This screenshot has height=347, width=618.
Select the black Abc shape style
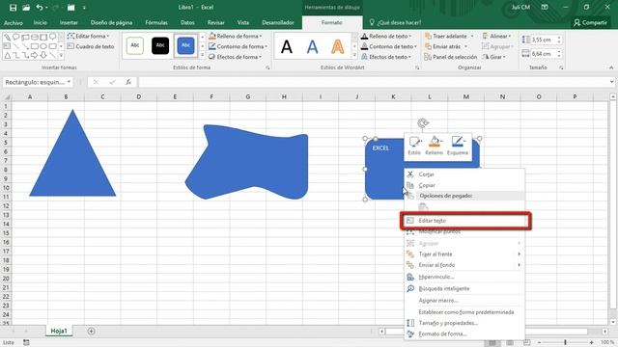point(160,45)
